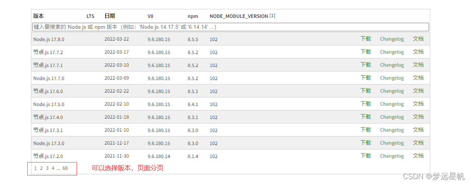Open docs link for version 17.7.0
This screenshot has width=471, height=184.
coord(418,78)
